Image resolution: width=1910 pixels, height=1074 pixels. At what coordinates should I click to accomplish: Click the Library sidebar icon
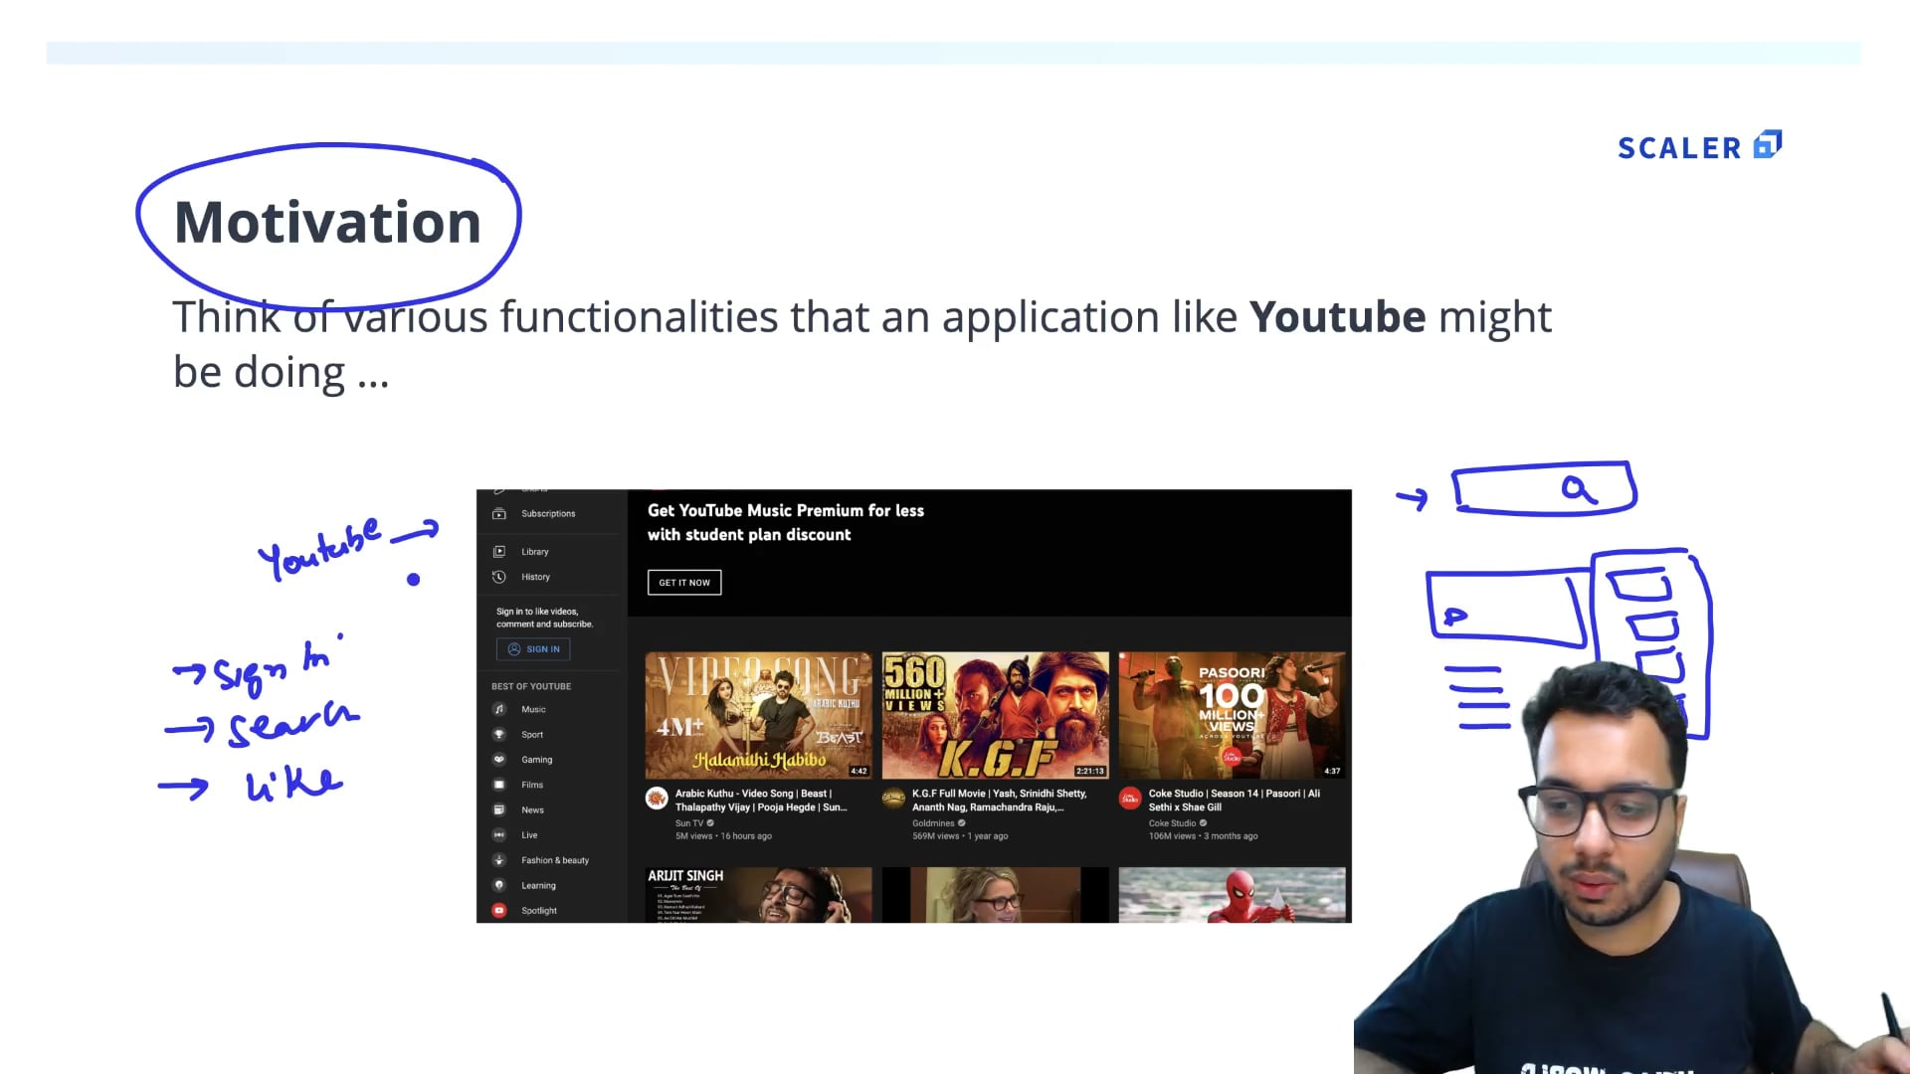(x=499, y=552)
